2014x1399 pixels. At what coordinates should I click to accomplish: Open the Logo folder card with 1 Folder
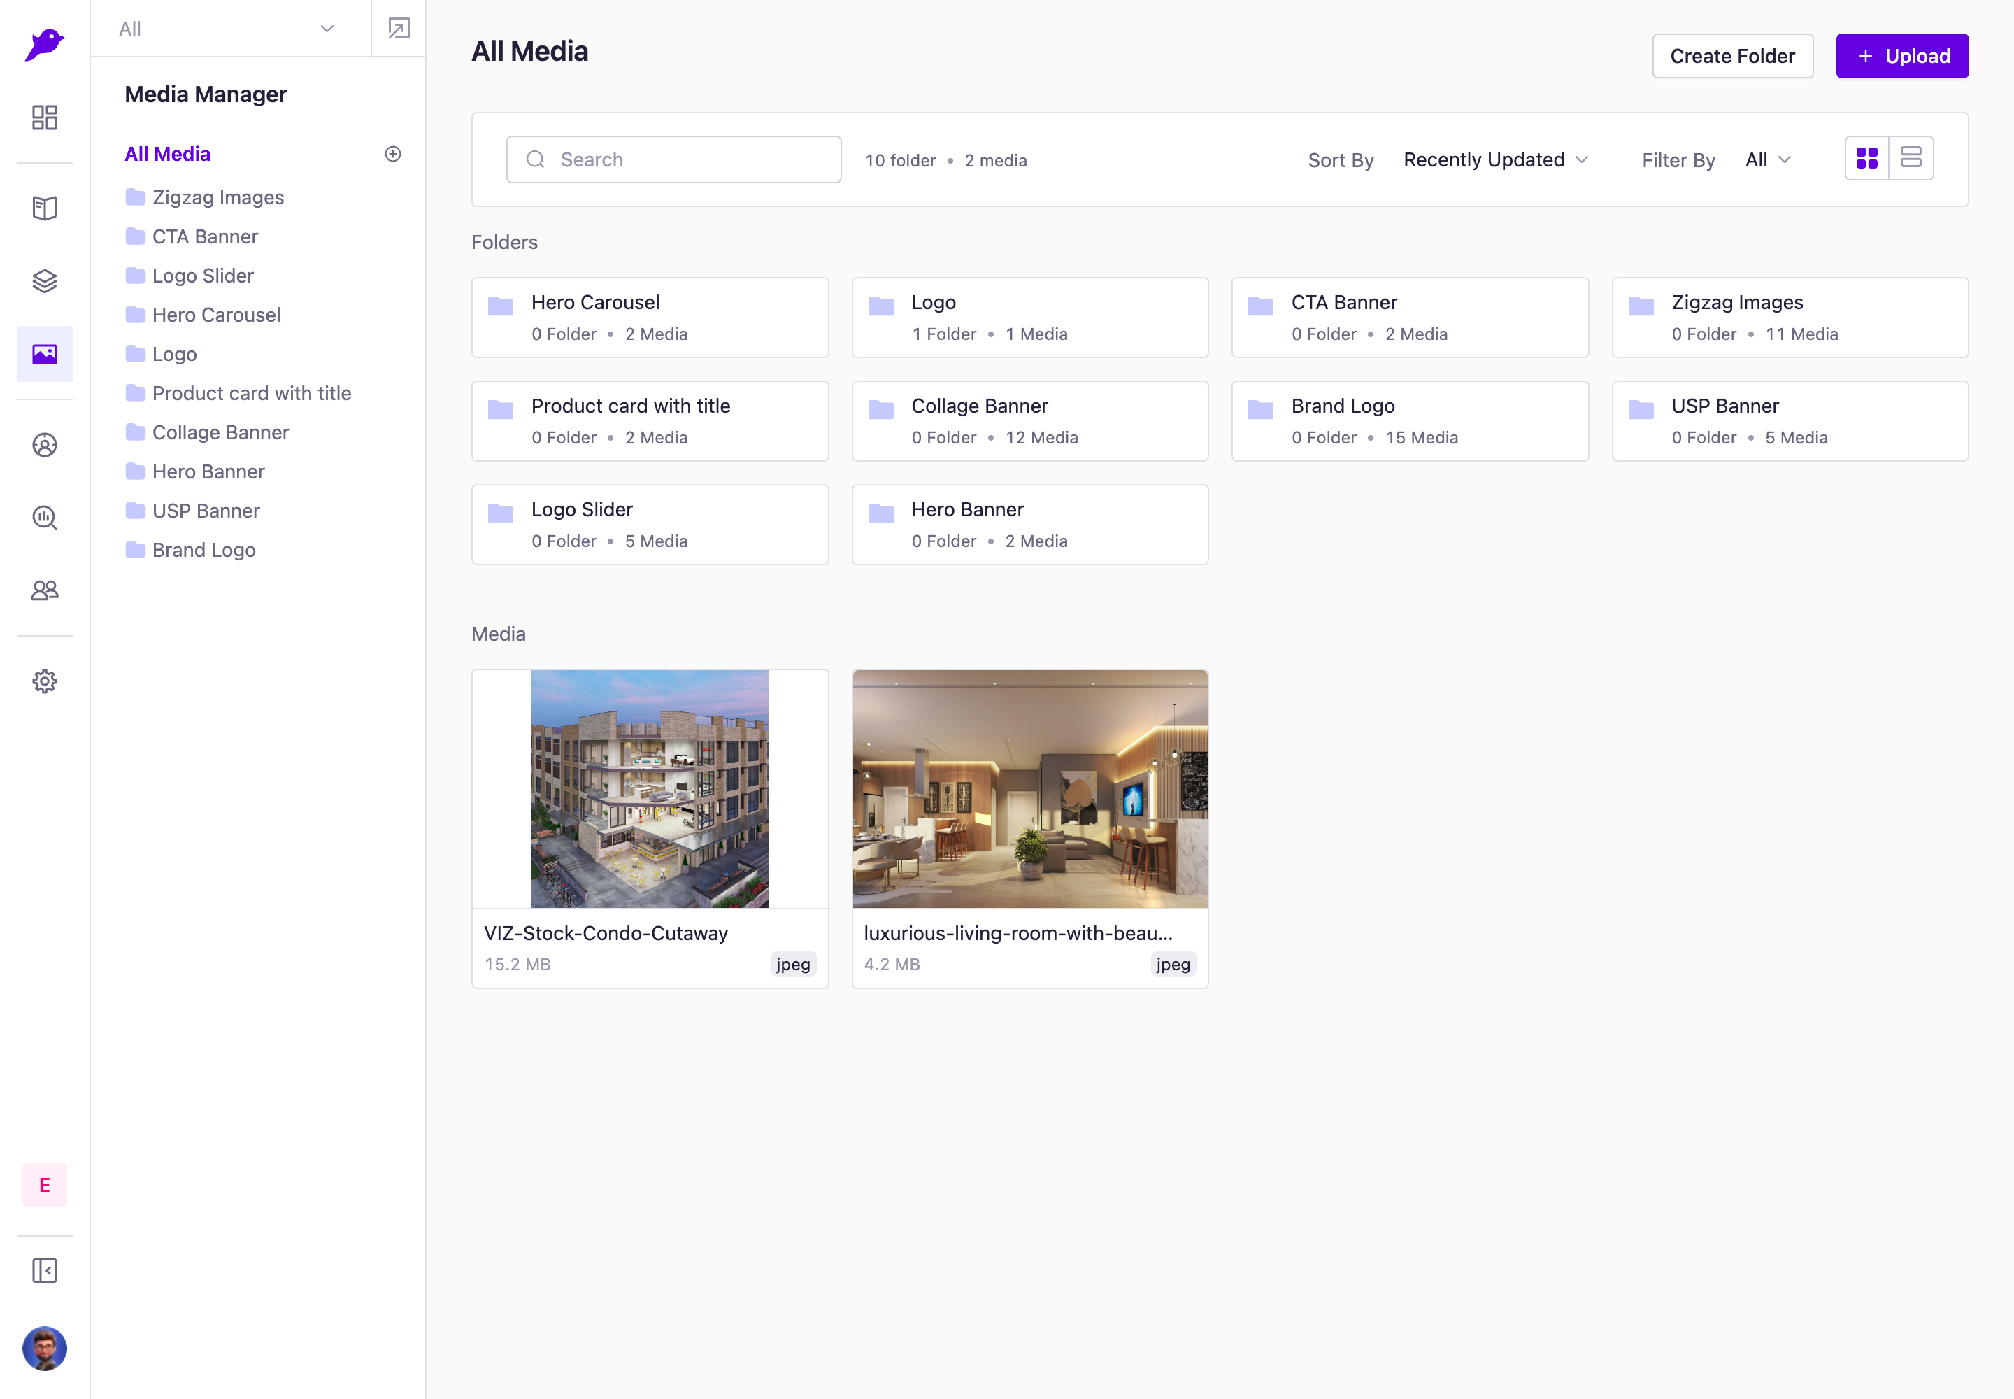coord(1030,318)
